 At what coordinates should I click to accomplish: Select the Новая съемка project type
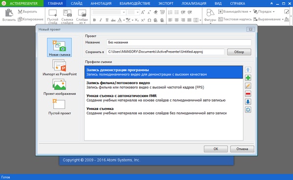coord(59,48)
